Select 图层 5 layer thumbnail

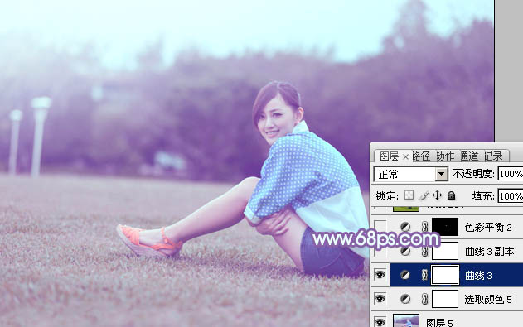(406, 320)
